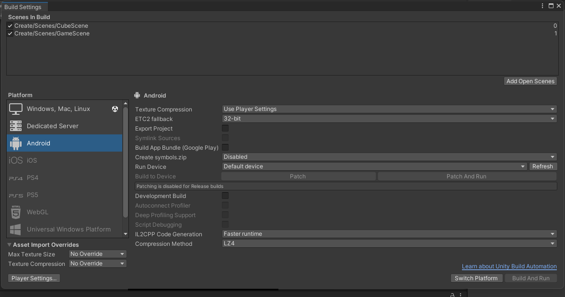
Task: Click the Patch And Run button
Action: 467,176
